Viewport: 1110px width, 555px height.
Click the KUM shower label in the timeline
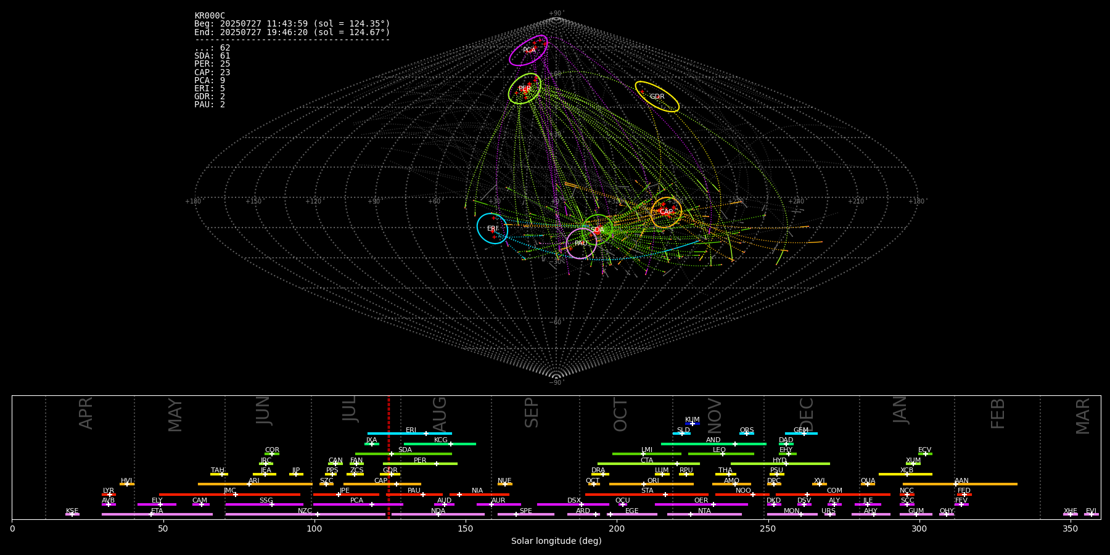click(693, 420)
